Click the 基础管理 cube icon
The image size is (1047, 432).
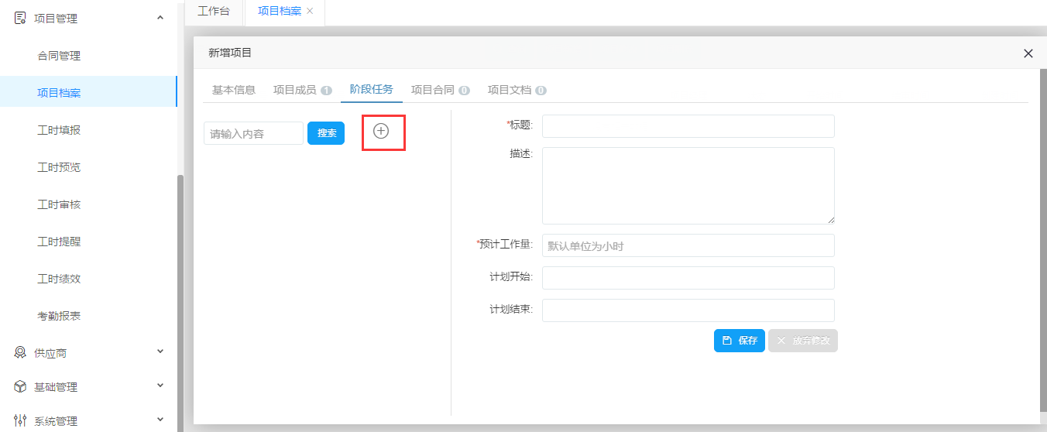point(20,386)
